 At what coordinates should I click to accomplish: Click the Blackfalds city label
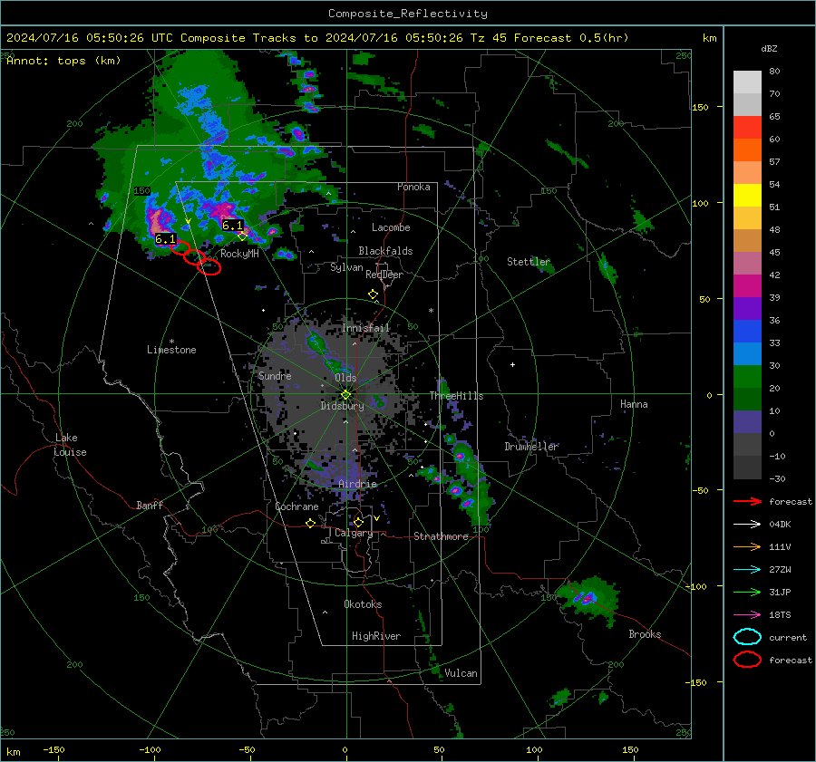(385, 251)
